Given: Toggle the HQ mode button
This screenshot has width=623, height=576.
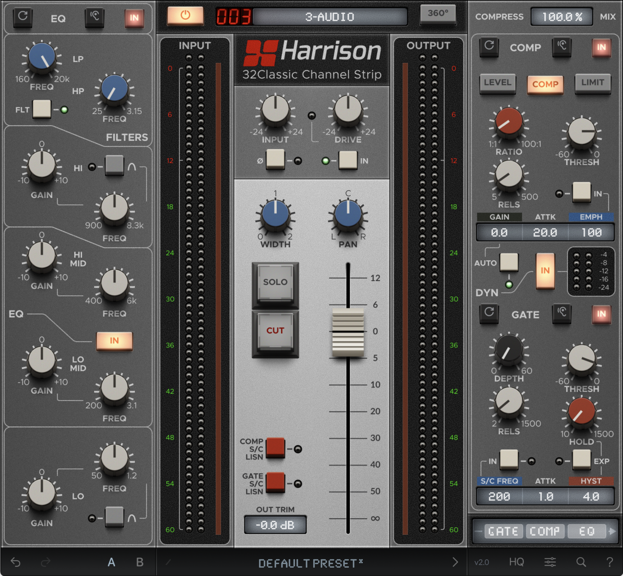Looking at the screenshot, I should coord(517,562).
